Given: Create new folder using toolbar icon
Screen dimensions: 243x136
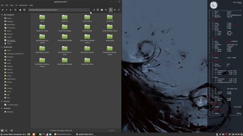Looking at the screenshot, I should click(x=102, y=10).
